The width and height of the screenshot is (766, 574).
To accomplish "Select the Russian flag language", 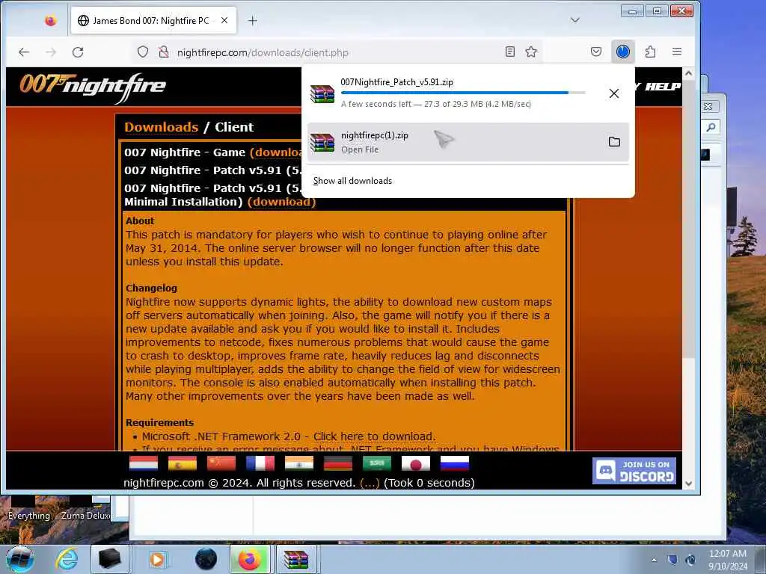I will point(454,463).
